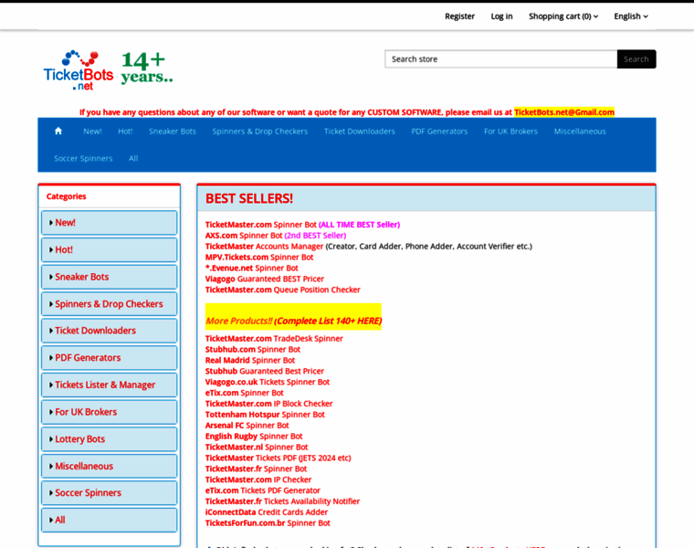Click Complete List 140+ HERE link
Image resolution: width=694 pixels, height=548 pixels.
tap(328, 321)
